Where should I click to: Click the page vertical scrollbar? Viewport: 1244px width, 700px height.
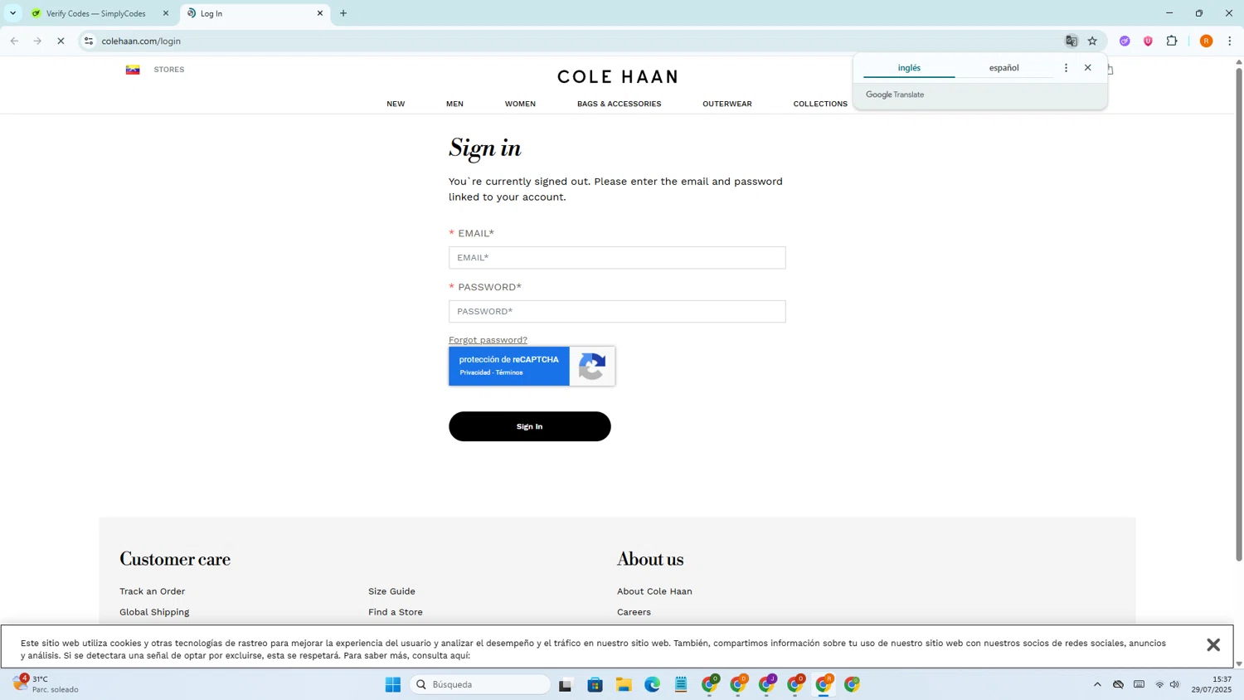click(x=1239, y=315)
